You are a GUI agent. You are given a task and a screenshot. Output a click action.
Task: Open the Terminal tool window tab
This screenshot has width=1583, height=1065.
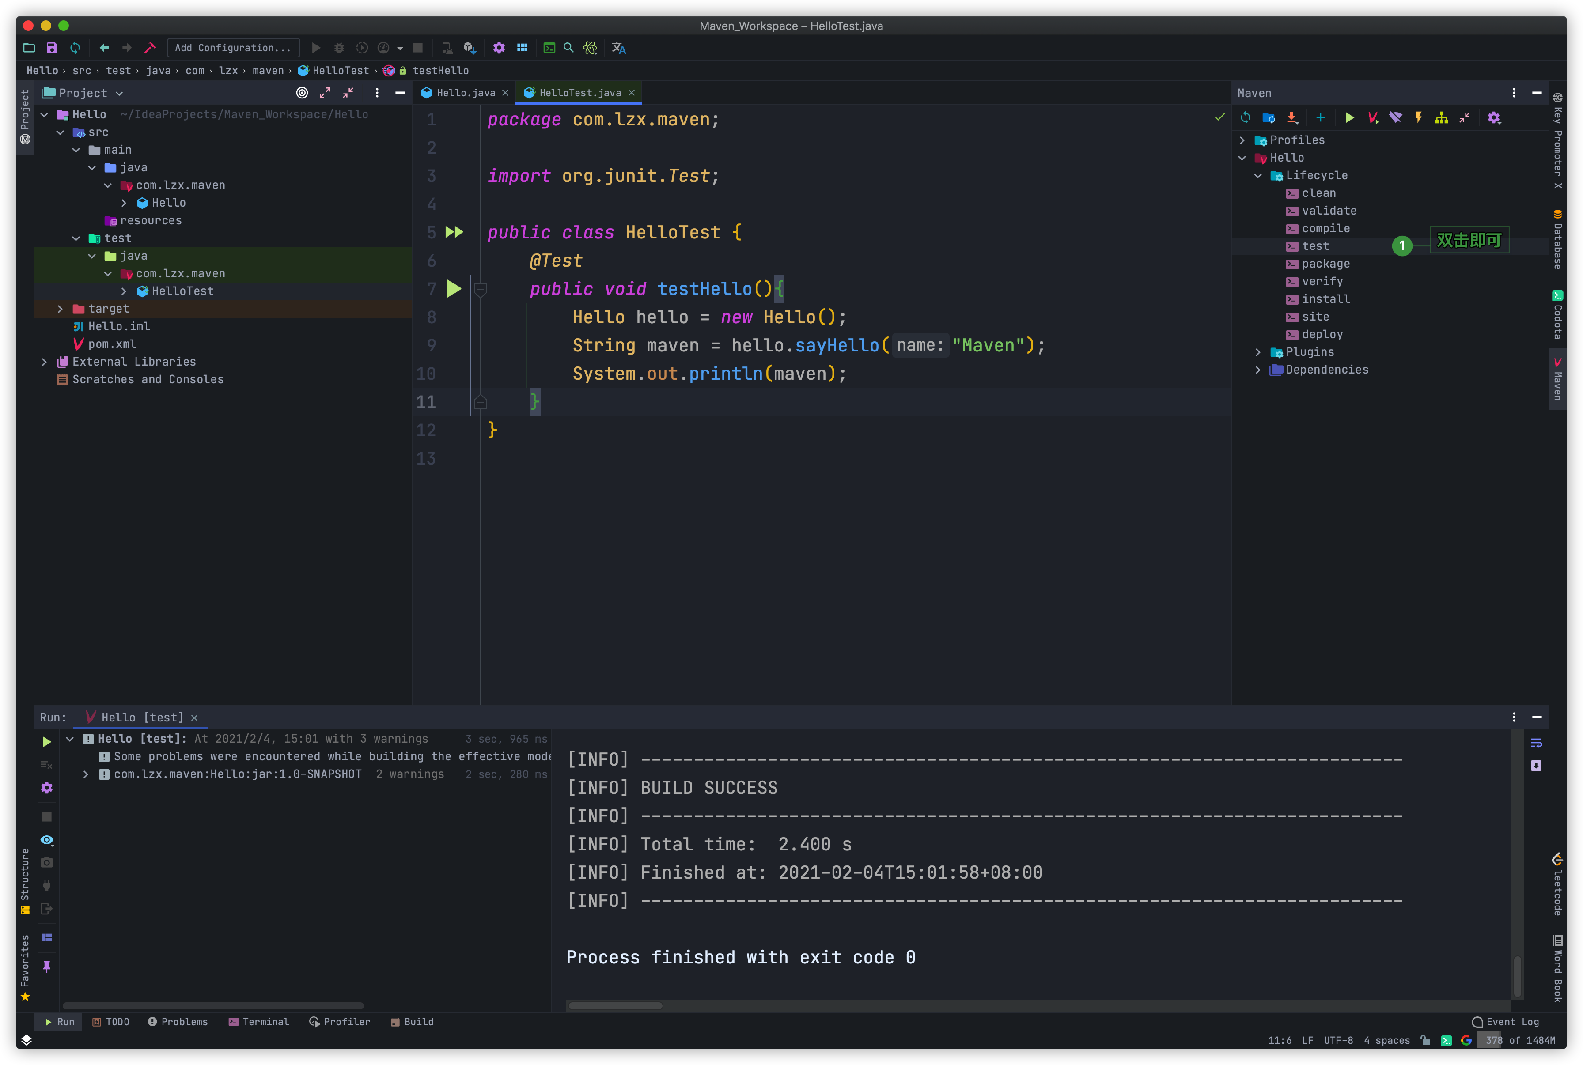[259, 1022]
